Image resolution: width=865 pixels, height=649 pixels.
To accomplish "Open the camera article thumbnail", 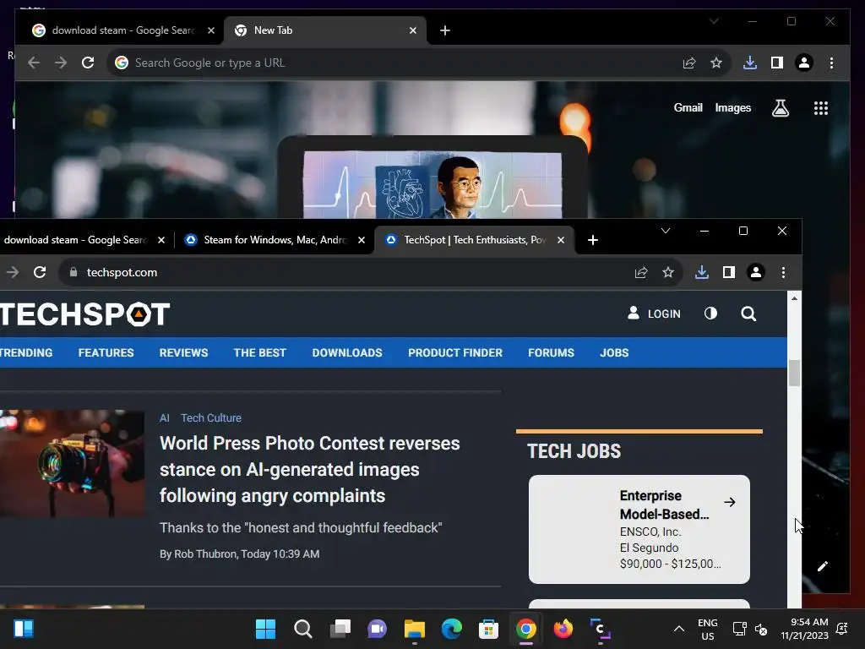I will point(73,464).
